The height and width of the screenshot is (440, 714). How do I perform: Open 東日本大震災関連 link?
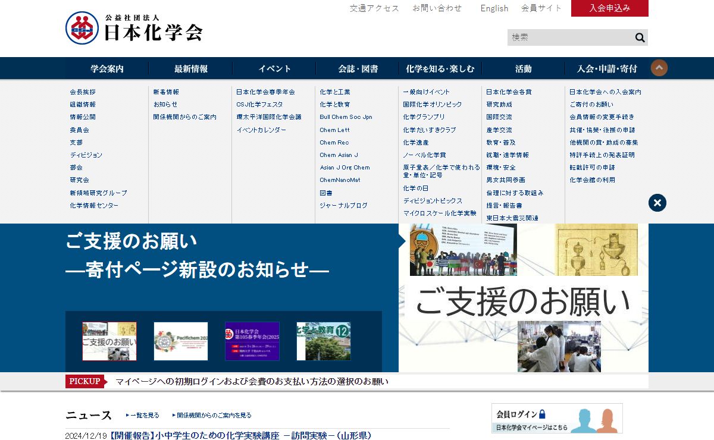point(512,218)
